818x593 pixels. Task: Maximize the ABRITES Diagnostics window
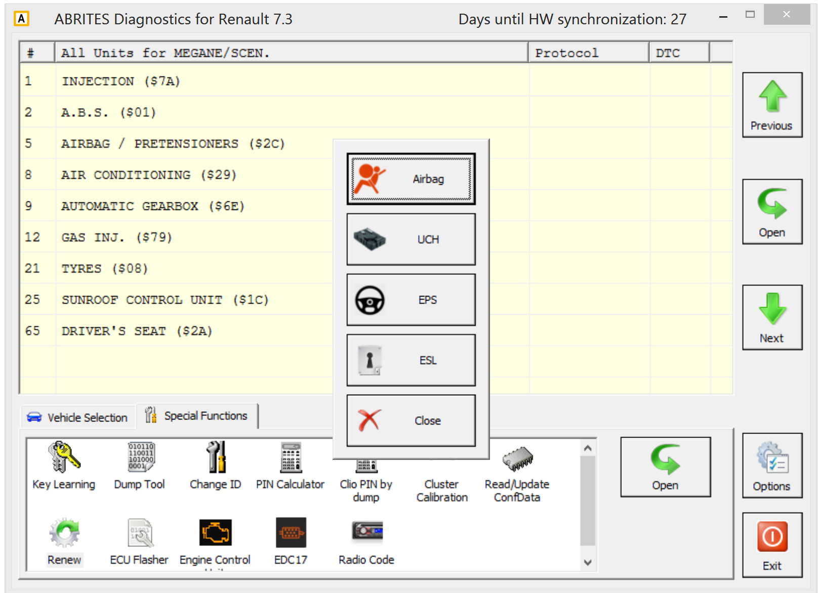click(x=750, y=15)
